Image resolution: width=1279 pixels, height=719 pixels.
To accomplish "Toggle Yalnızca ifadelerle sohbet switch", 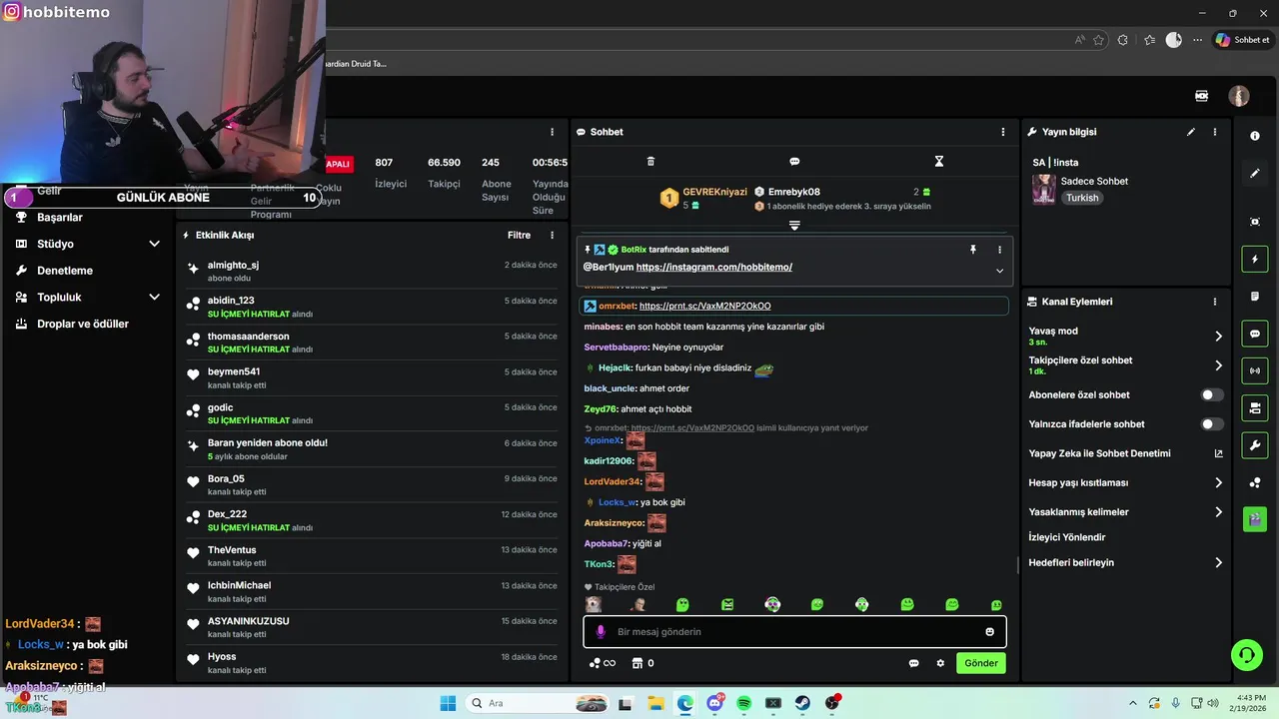I will (x=1211, y=424).
